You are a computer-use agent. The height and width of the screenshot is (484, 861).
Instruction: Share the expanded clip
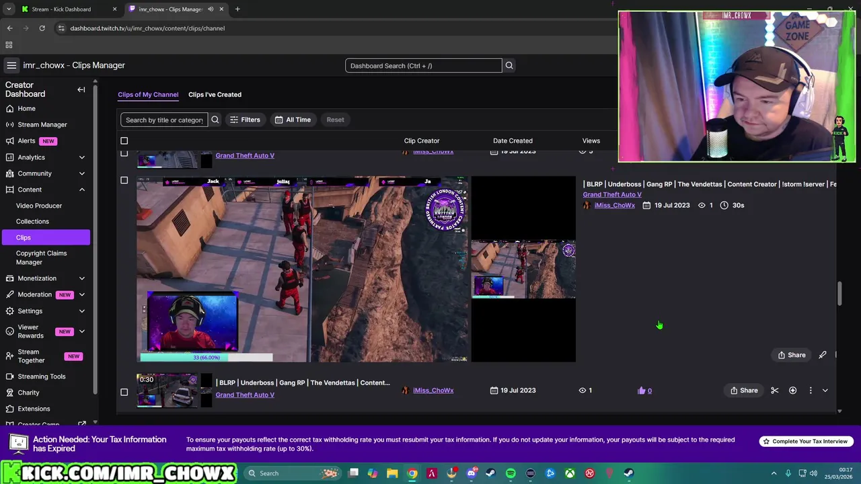pos(792,355)
